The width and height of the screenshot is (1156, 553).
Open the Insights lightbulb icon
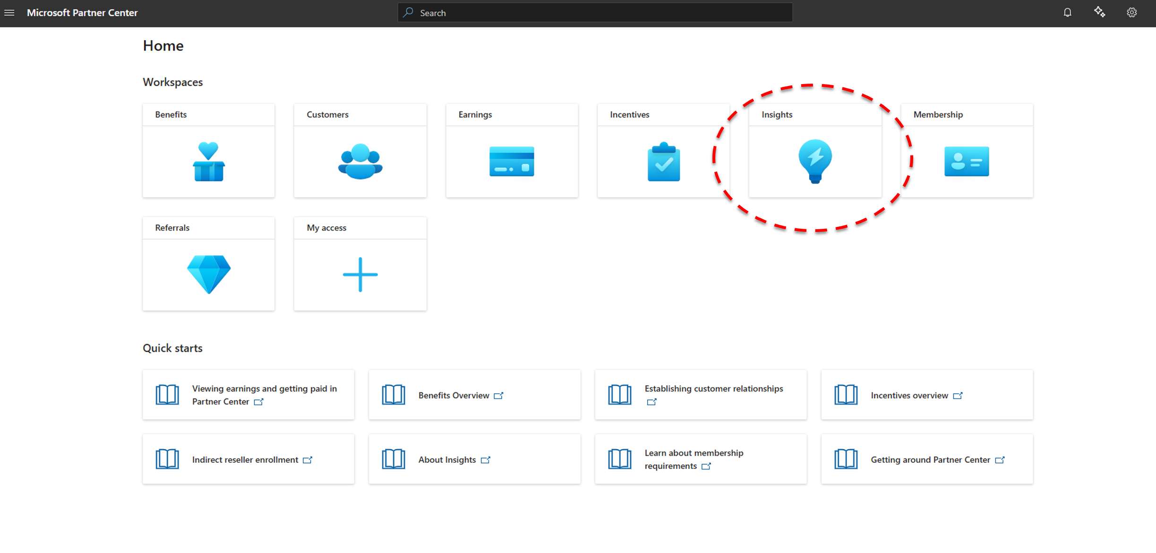pos(815,161)
